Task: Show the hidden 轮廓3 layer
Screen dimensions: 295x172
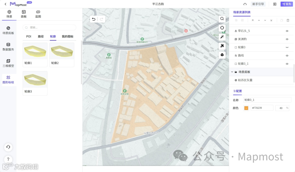Action: [287, 47]
